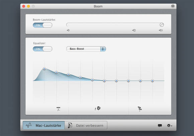Click the medium volume speaker icon
The image size is (194, 136).
[134, 30]
